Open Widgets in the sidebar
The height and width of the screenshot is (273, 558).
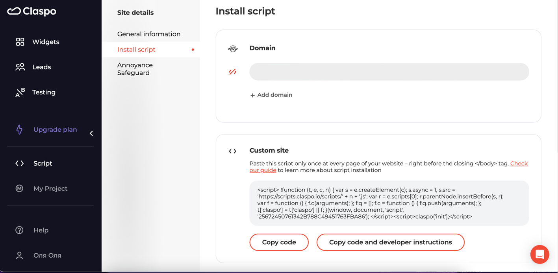tap(46, 42)
